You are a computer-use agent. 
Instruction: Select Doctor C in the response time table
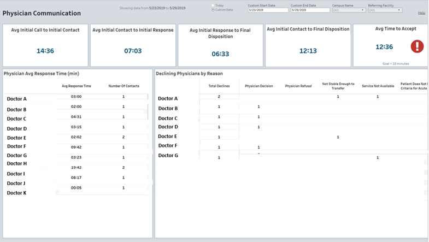[x=17, y=119]
